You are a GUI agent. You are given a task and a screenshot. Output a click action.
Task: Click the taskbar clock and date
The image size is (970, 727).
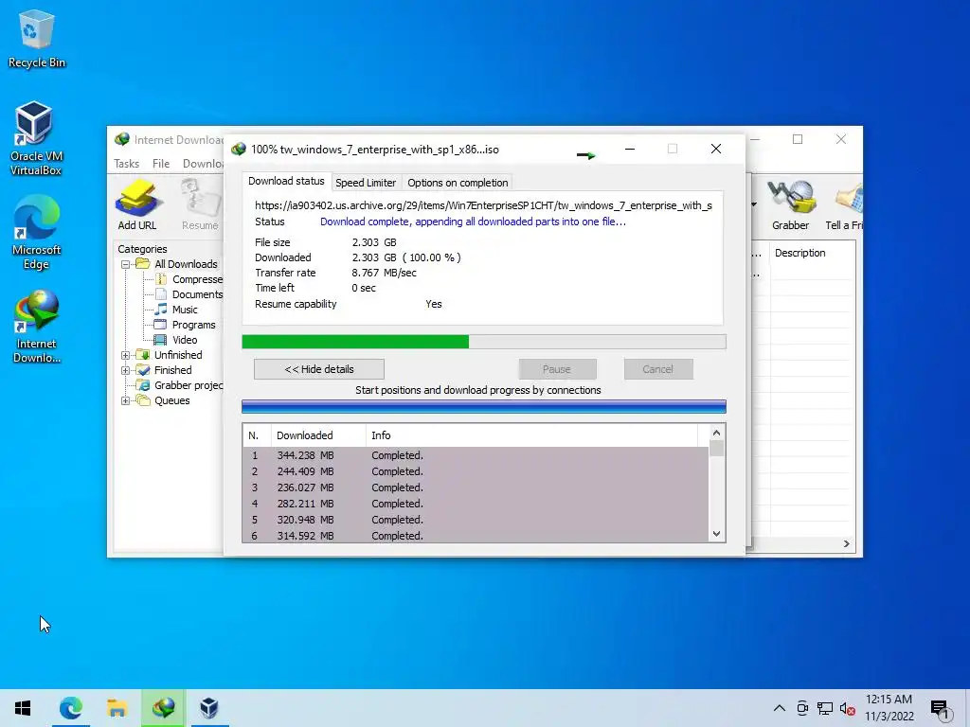[889, 708]
